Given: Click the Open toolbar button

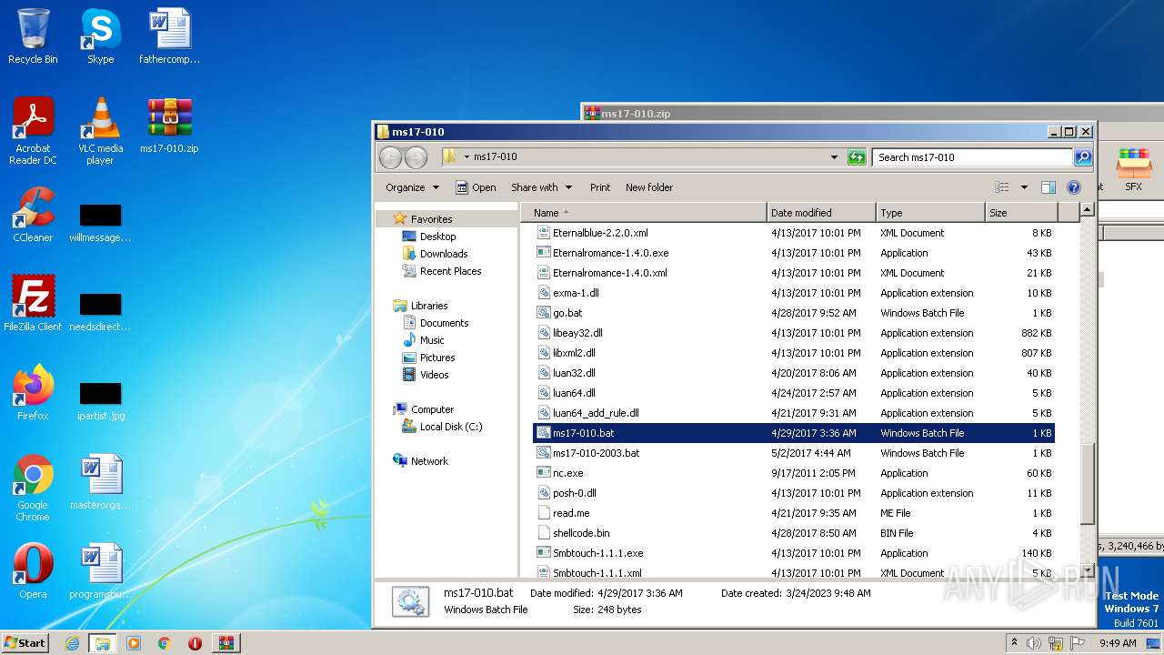Looking at the screenshot, I should (x=476, y=187).
